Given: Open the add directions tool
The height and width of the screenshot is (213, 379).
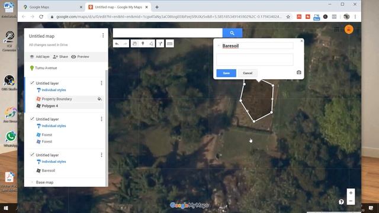Looking at the screenshot, I should [160, 44].
